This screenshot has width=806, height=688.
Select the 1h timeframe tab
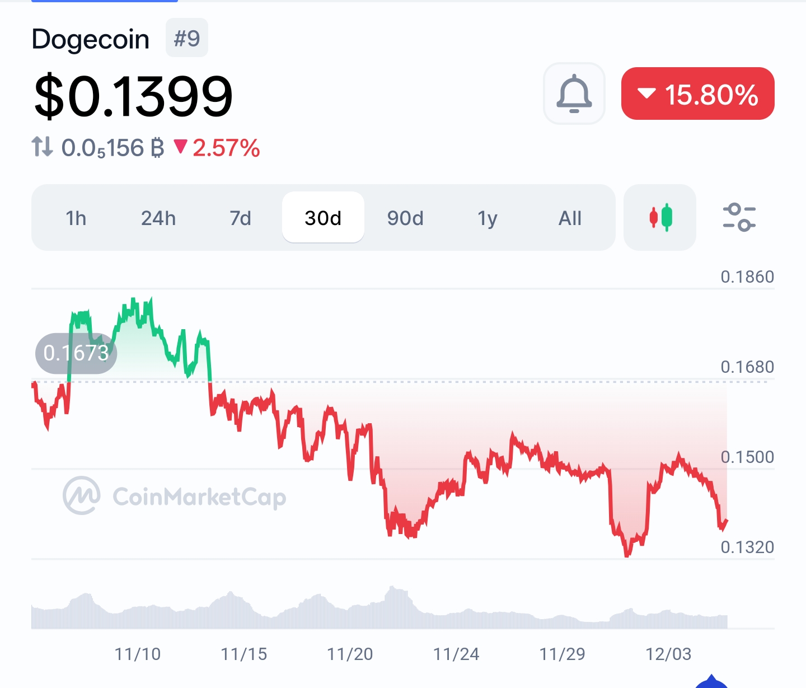(x=76, y=218)
